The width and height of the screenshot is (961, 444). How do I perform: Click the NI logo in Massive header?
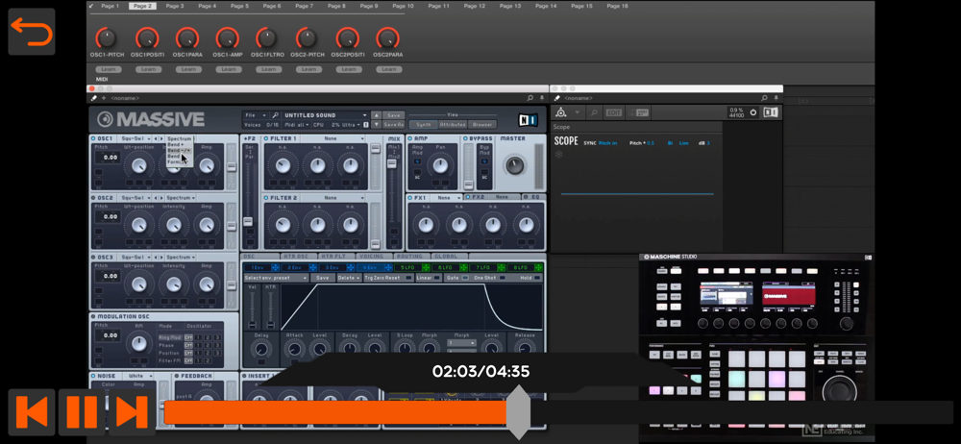(x=527, y=120)
